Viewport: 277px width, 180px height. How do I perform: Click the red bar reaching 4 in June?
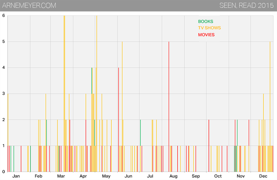tap(119, 120)
